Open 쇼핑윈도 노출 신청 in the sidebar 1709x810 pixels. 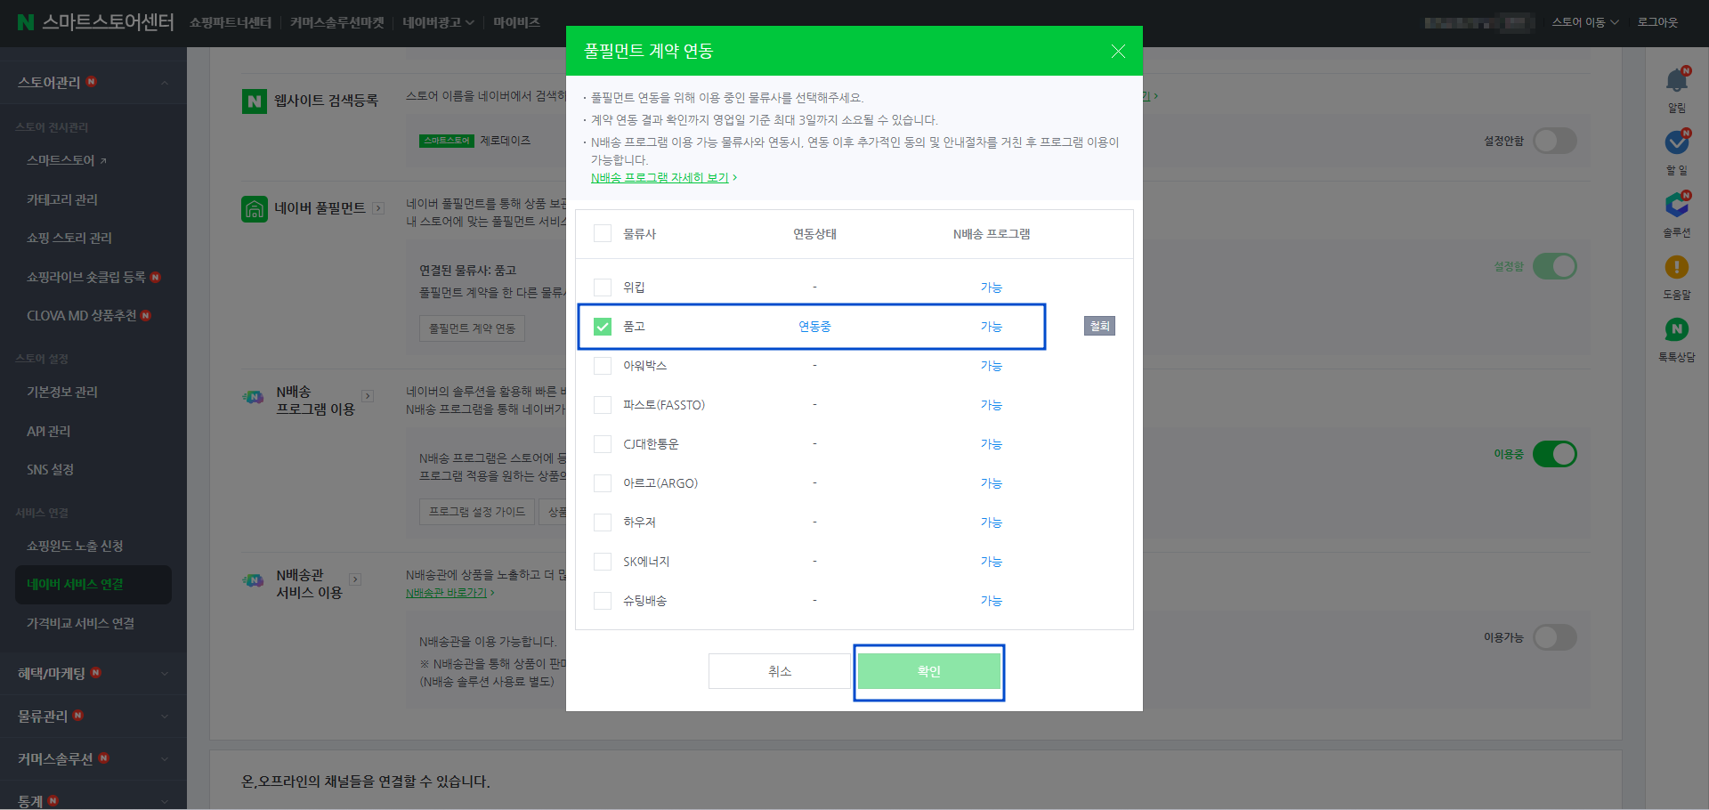(x=75, y=546)
